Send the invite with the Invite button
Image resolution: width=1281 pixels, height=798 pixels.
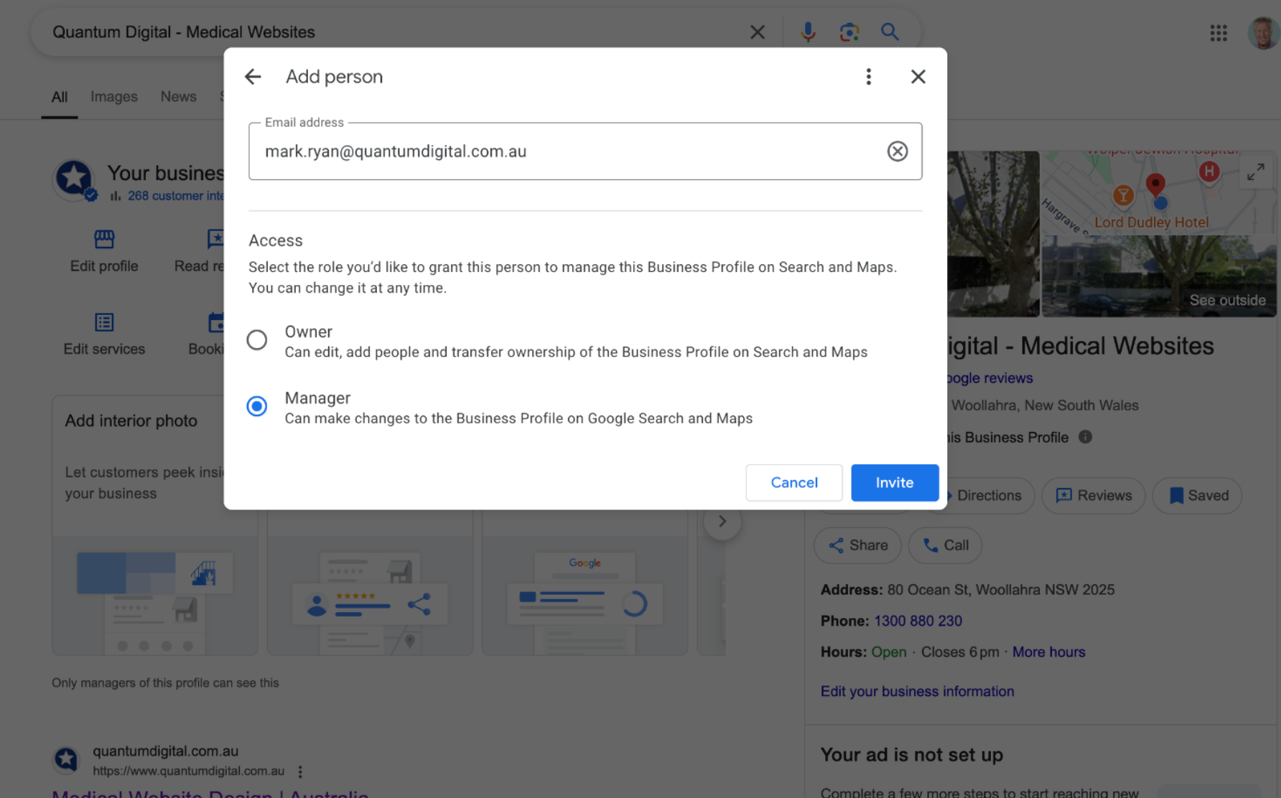[x=894, y=483]
